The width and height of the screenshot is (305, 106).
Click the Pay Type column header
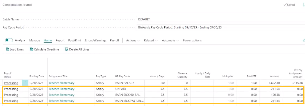[101, 76]
